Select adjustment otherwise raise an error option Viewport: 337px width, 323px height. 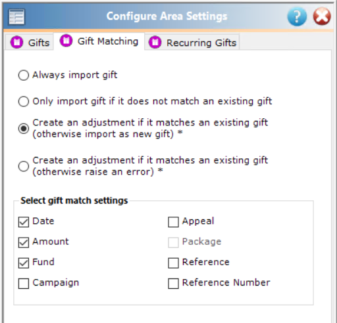click(24, 166)
